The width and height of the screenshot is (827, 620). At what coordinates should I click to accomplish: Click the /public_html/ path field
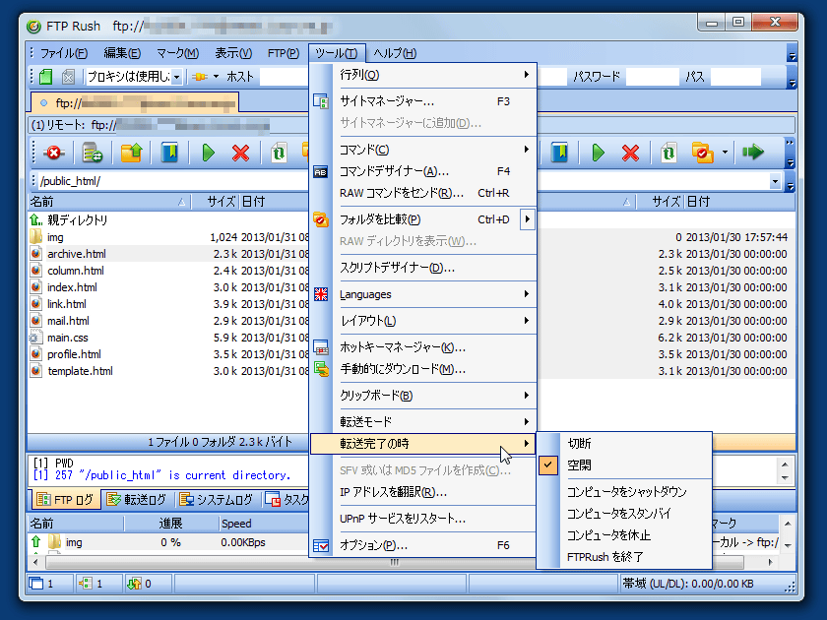[x=171, y=181]
